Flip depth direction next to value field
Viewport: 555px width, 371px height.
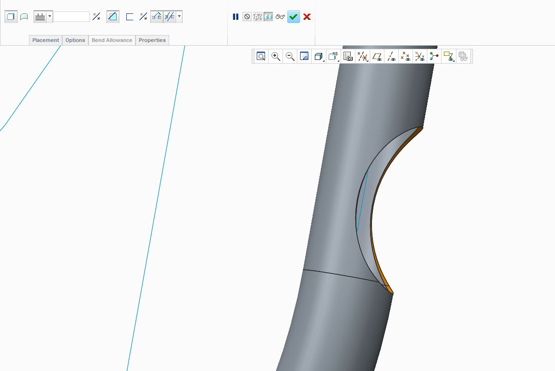coord(96,17)
